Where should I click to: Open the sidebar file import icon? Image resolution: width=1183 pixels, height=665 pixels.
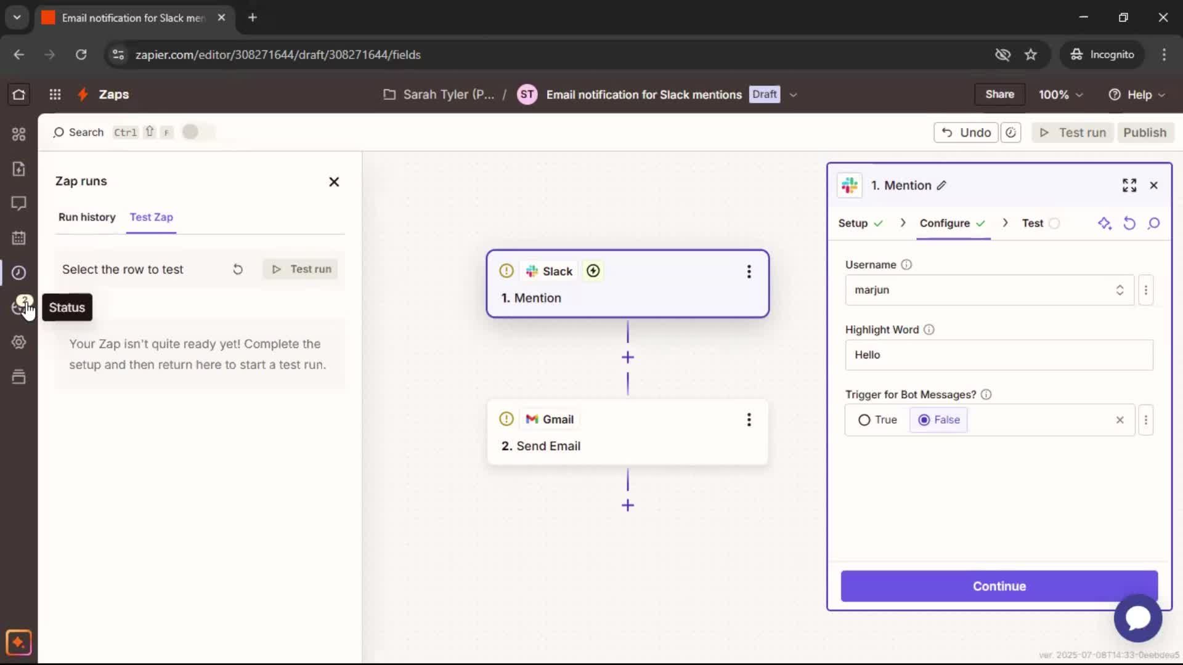point(18,169)
